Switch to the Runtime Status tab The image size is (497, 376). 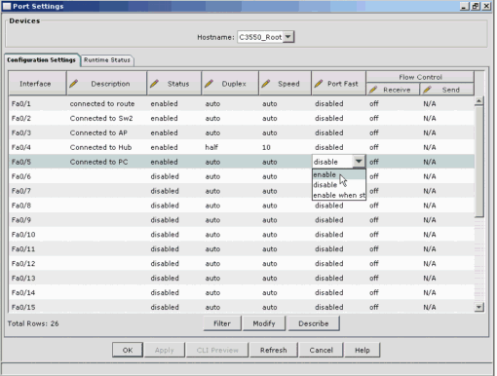[107, 60]
